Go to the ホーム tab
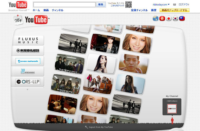 click(36, 10)
